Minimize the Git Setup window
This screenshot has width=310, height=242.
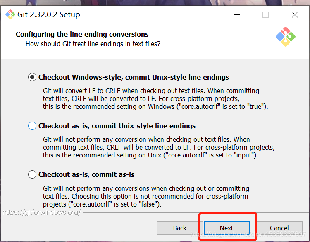pos(236,15)
